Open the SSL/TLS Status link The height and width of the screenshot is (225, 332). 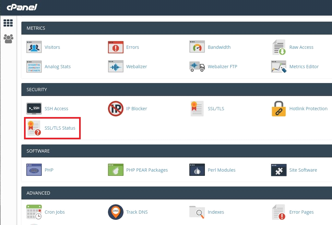point(60,128)
